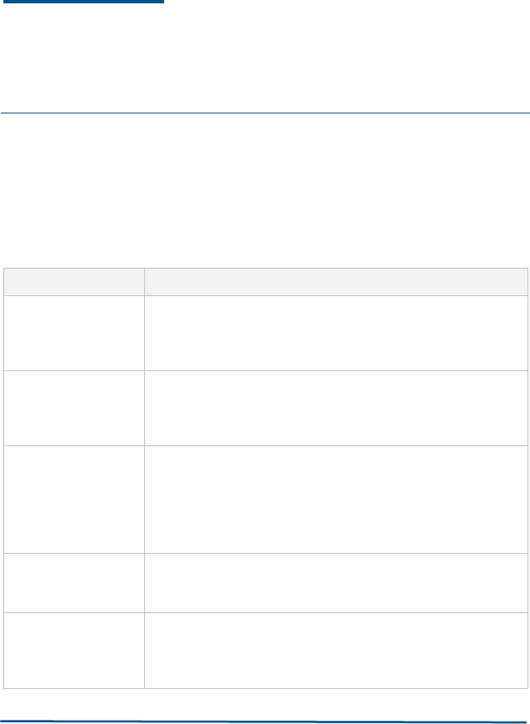Select the gray header cell in right column
This screenshot has height=724, width=530.
336,282
